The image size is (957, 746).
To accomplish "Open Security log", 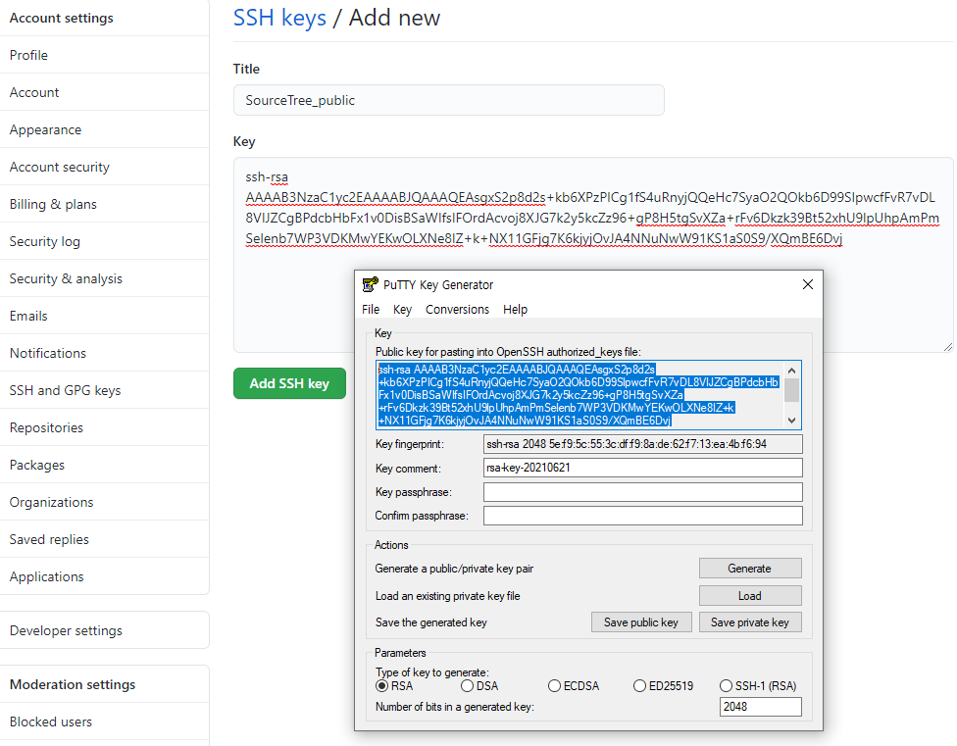I will point(104,241).
